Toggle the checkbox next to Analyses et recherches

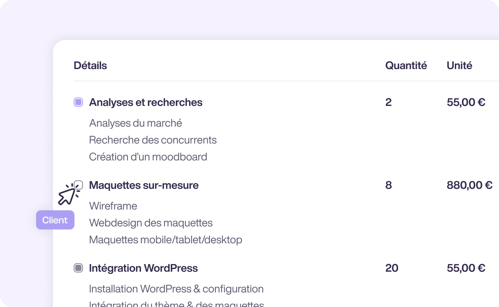pos(78,102)
